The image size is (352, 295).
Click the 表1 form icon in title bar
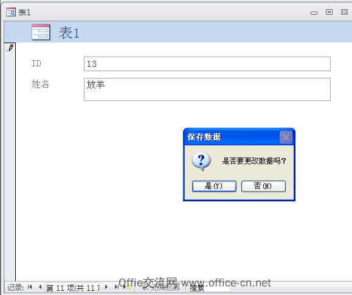(x=11, y=12)
